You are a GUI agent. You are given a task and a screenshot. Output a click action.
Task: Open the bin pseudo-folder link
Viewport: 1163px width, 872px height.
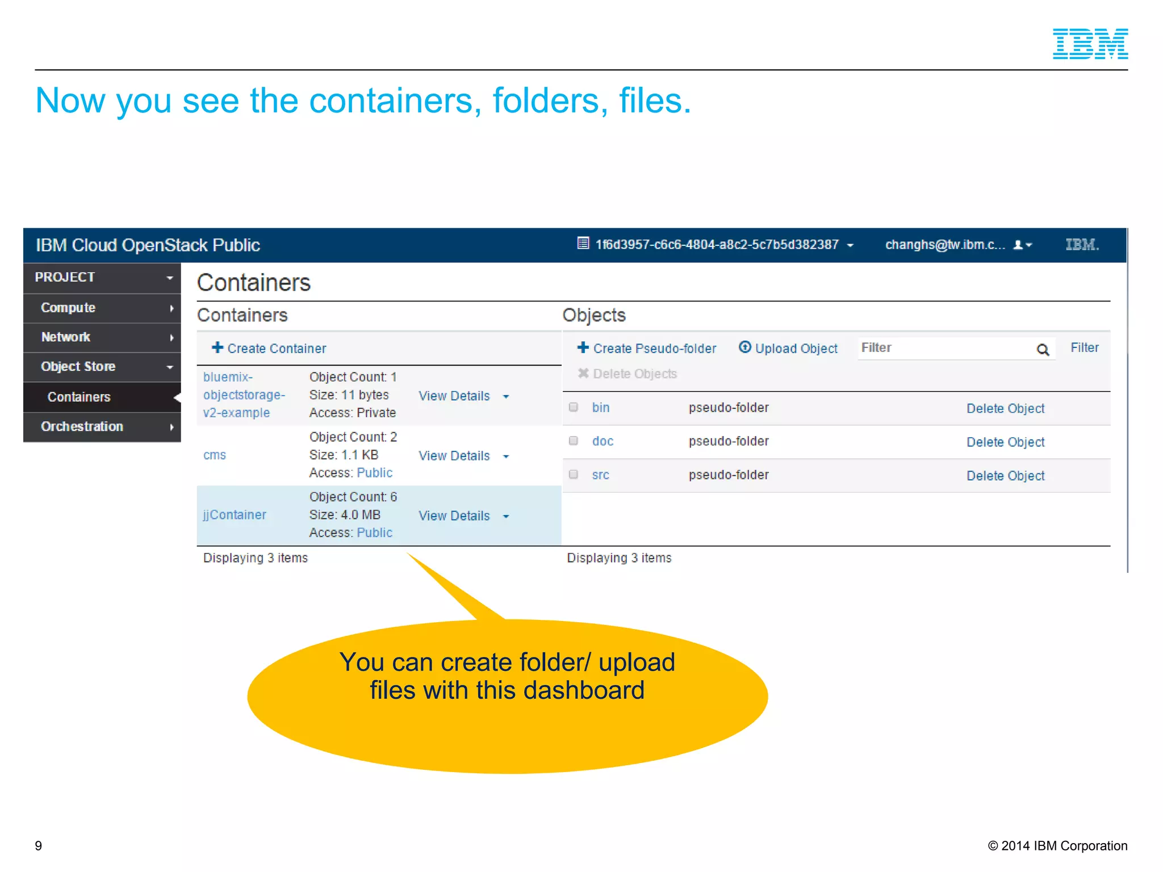[x=601, y=407]
